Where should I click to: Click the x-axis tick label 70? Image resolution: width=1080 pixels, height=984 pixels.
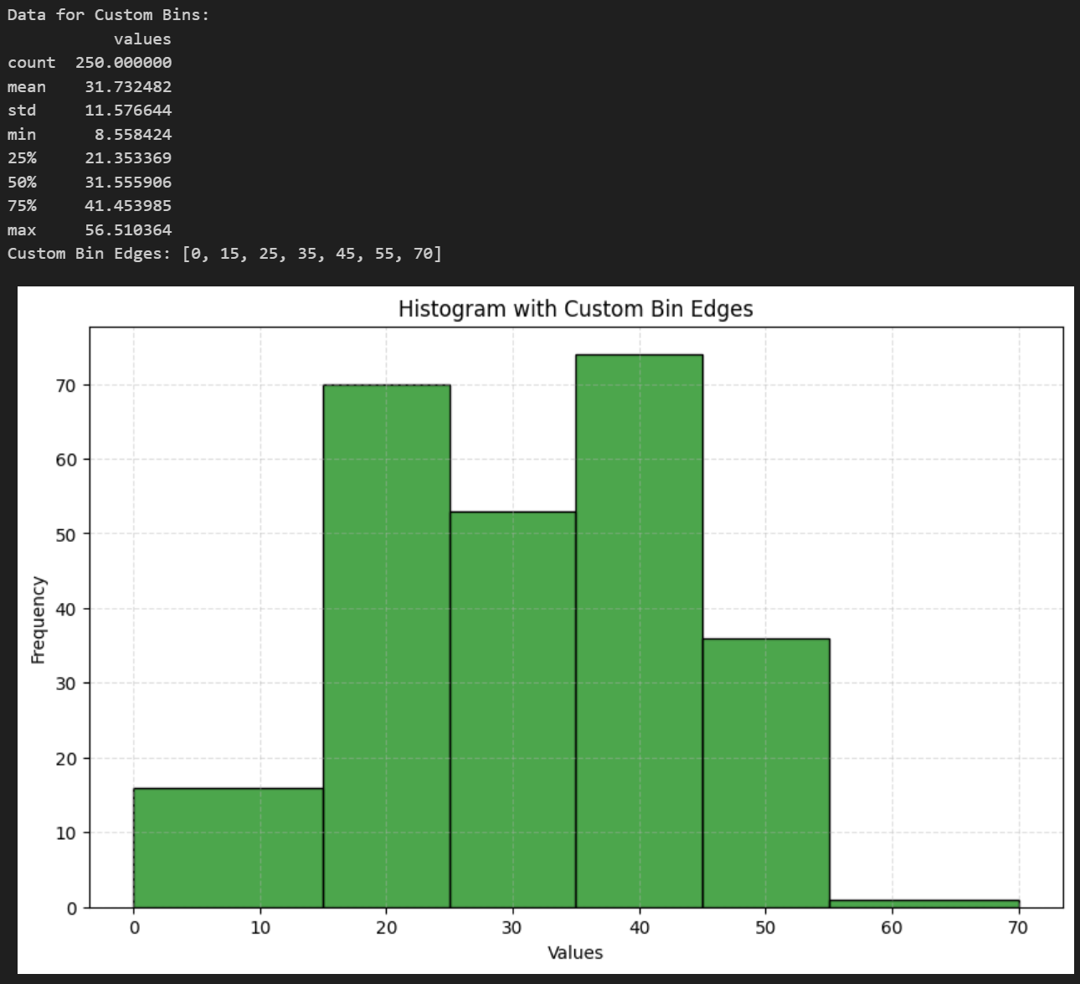(1018, 928)
